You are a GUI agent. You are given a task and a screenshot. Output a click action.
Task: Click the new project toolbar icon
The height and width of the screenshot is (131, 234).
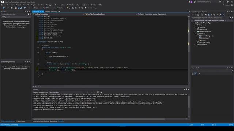click(x=12, y=8)
